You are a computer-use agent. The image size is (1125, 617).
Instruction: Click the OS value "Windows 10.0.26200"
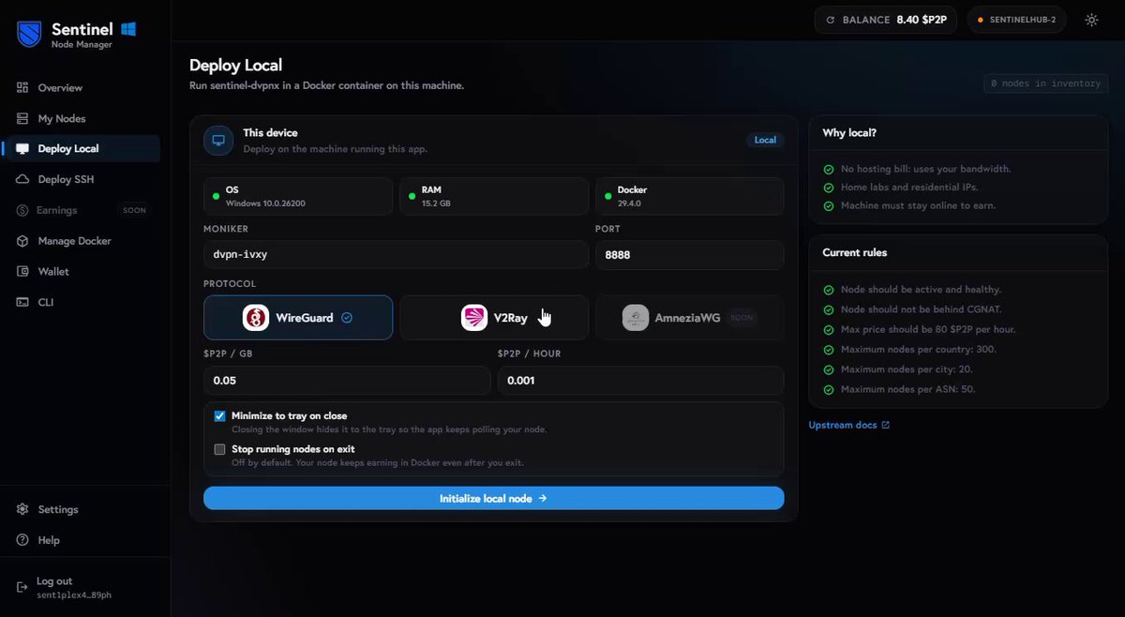tap(266, 203)
